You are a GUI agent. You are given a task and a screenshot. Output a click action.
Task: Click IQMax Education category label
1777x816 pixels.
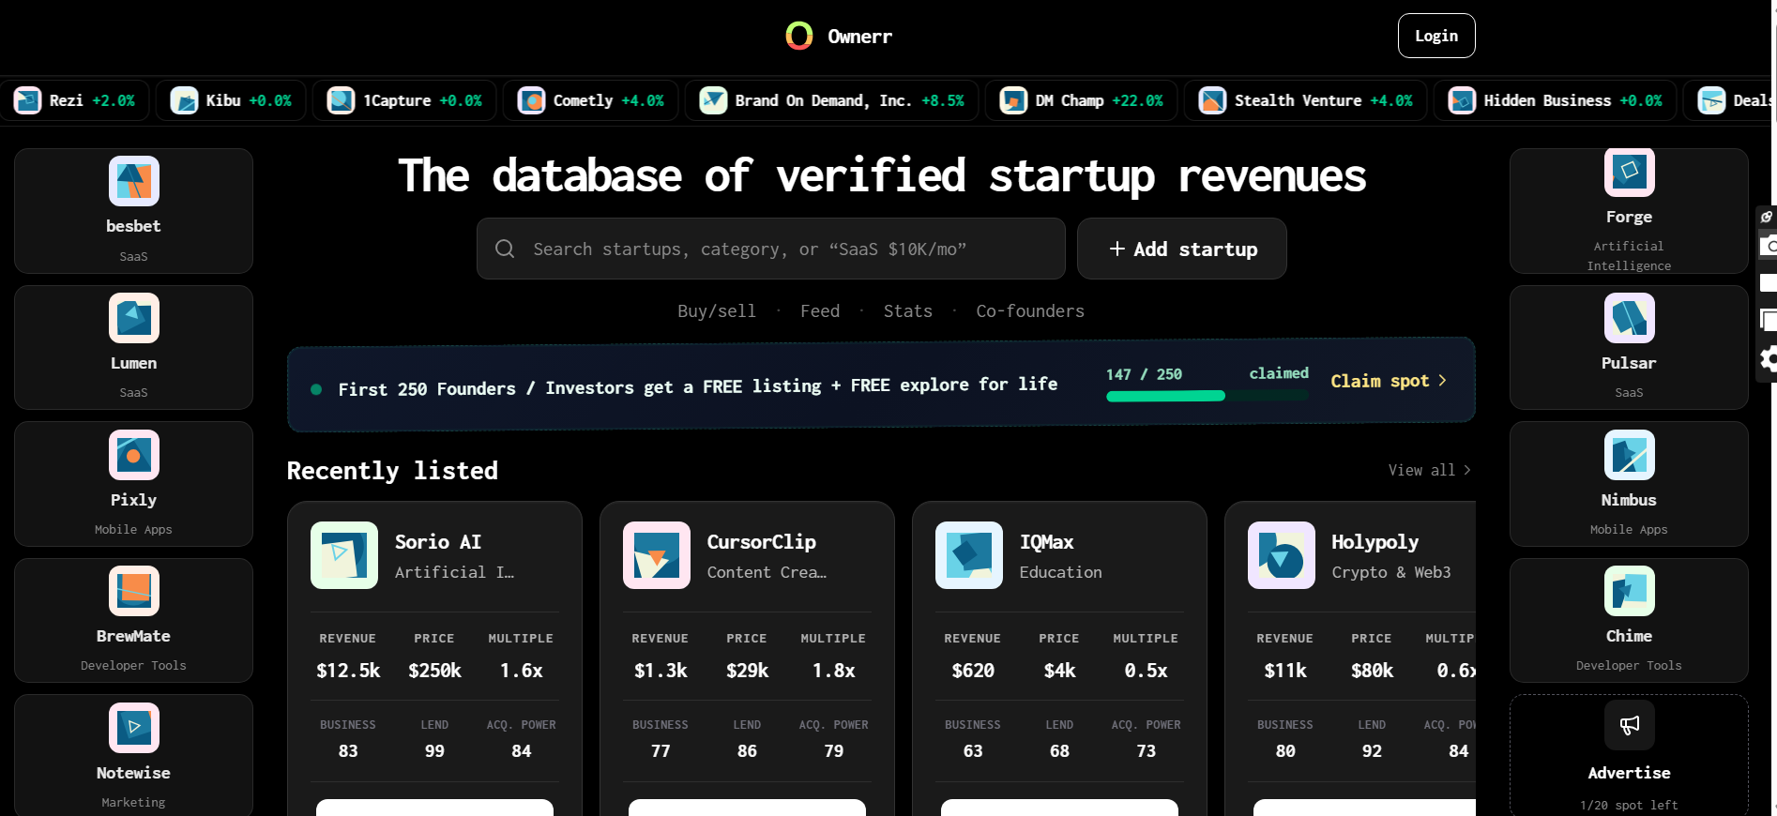[x=1061, y=572]
